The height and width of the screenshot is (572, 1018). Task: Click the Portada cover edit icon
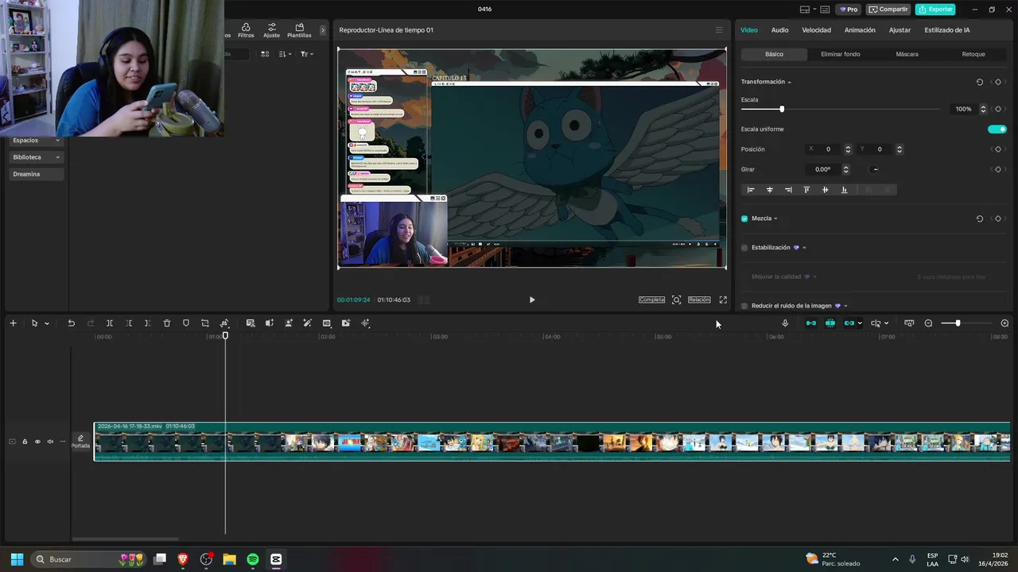tap(80, 442)
